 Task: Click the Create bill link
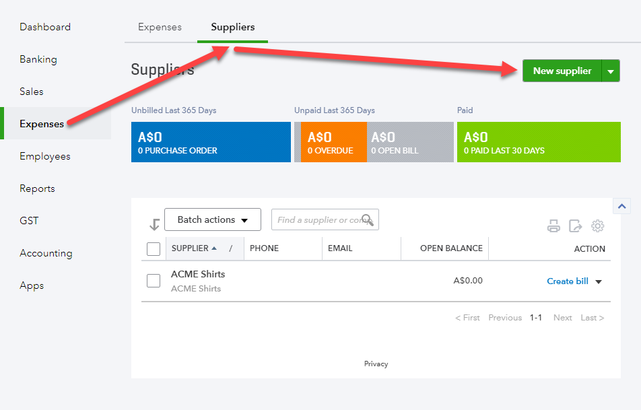(568, 281)
